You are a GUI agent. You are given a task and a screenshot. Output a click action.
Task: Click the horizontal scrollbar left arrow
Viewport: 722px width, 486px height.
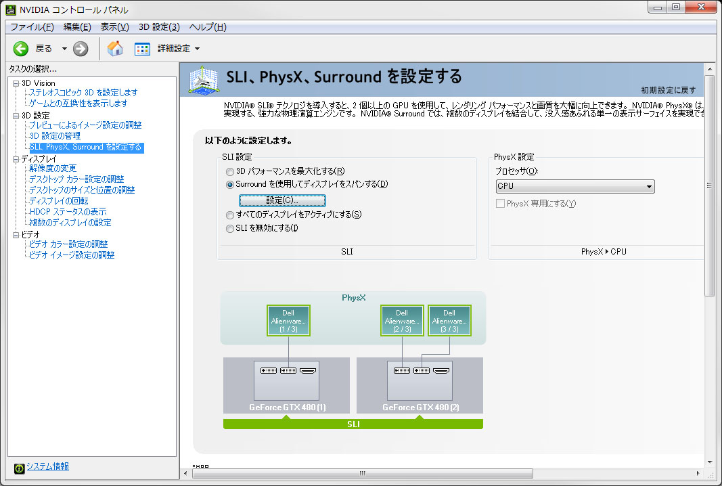(185, 473)
